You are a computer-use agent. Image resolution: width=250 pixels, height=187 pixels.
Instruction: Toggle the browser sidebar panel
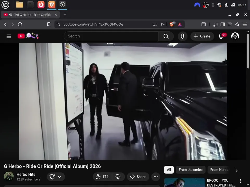pos(223,24)
